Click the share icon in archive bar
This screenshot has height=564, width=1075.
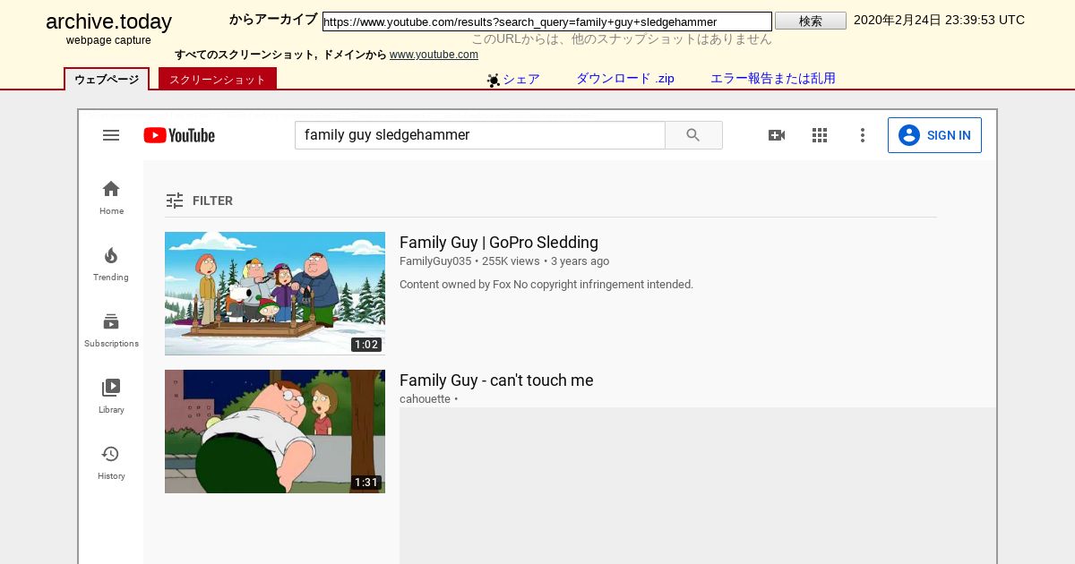[494, 81]
